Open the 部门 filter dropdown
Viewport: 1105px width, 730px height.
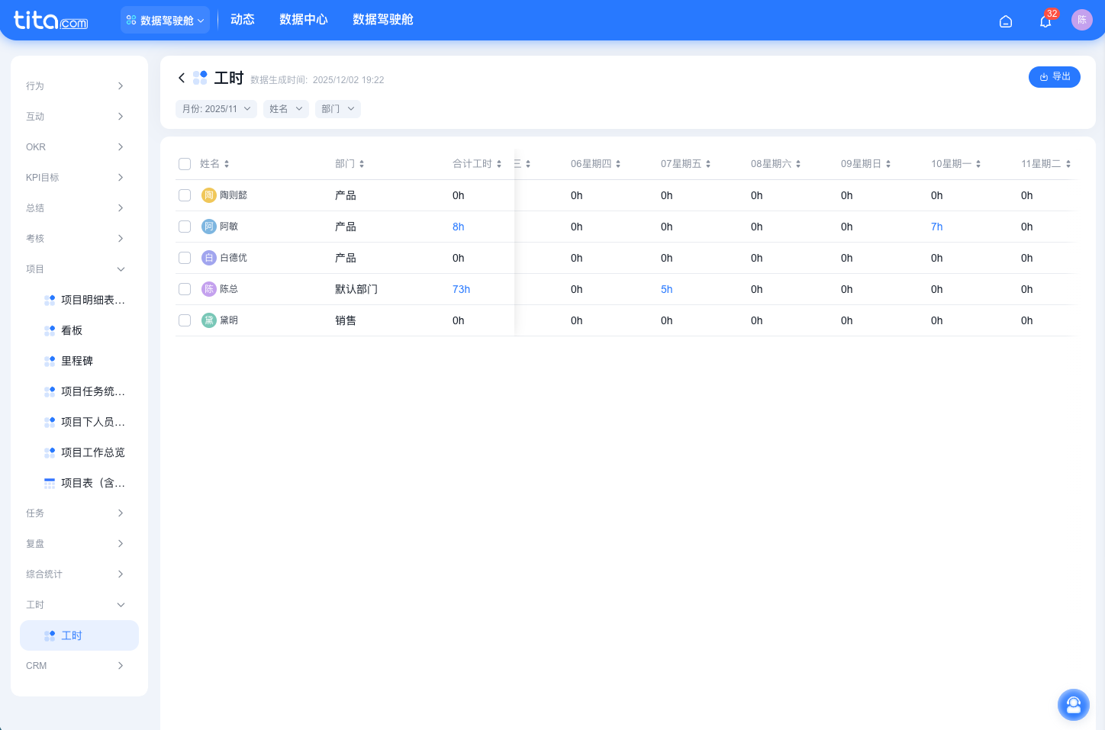coord(337,109)
